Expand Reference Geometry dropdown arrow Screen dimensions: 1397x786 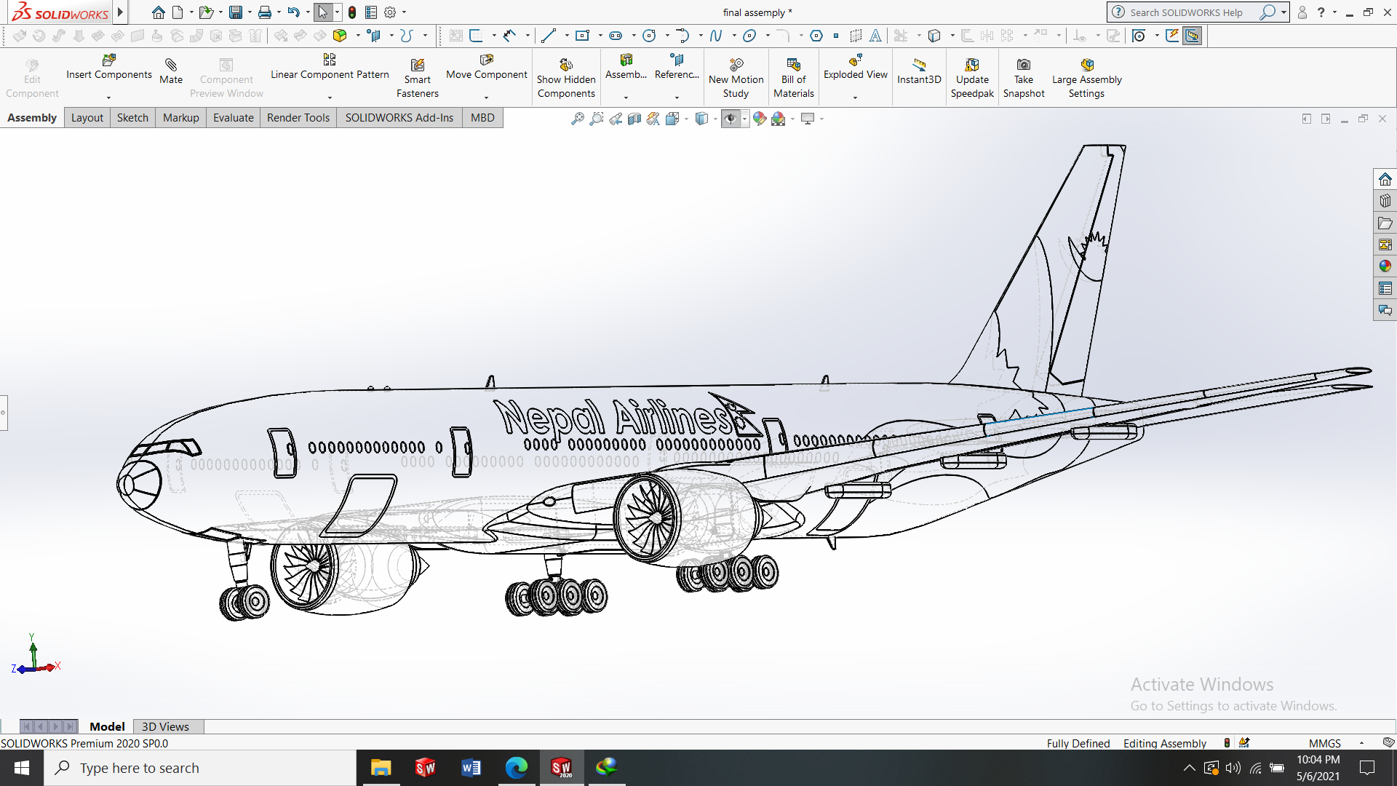677,98
